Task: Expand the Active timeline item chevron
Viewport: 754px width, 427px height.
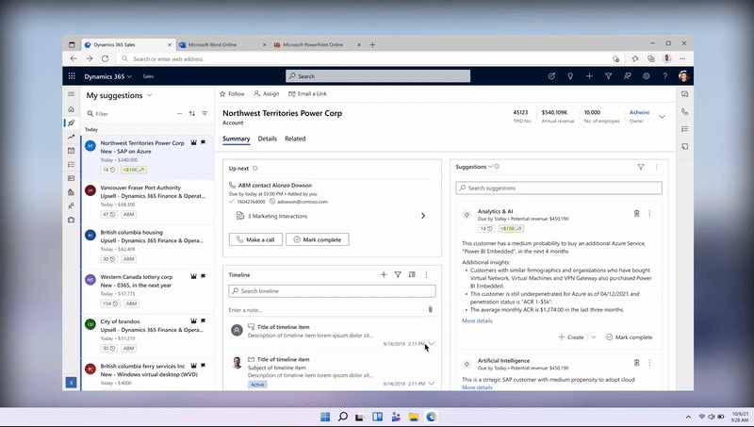Action: point(432,384)
